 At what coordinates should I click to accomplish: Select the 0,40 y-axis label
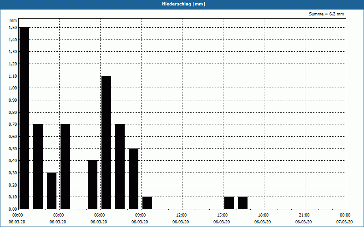13,161
